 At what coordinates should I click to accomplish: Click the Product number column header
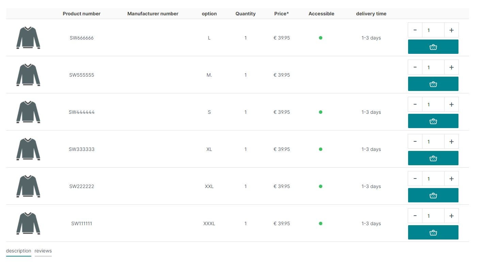(x=82, y=14)
